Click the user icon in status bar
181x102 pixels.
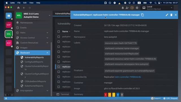[6, 98]
